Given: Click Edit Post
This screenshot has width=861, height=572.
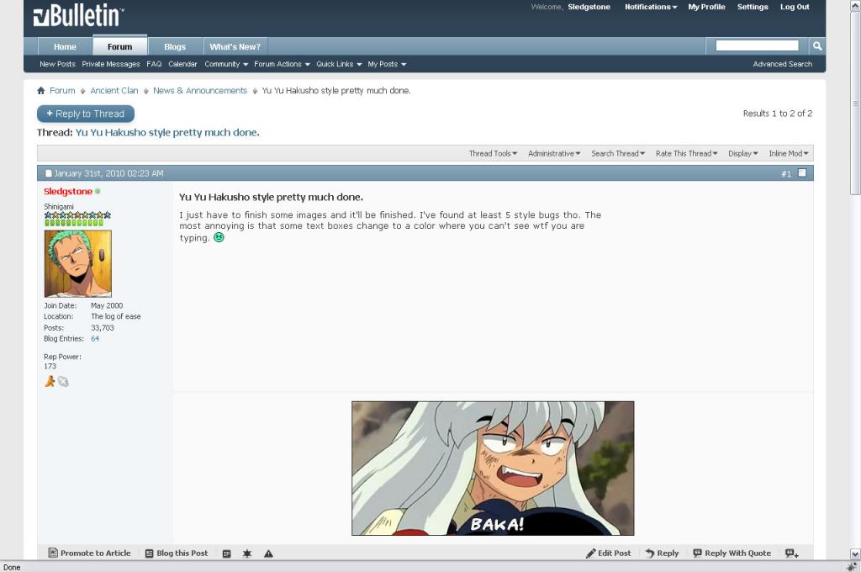Looking at the screenshot, I should coord(609,553).
